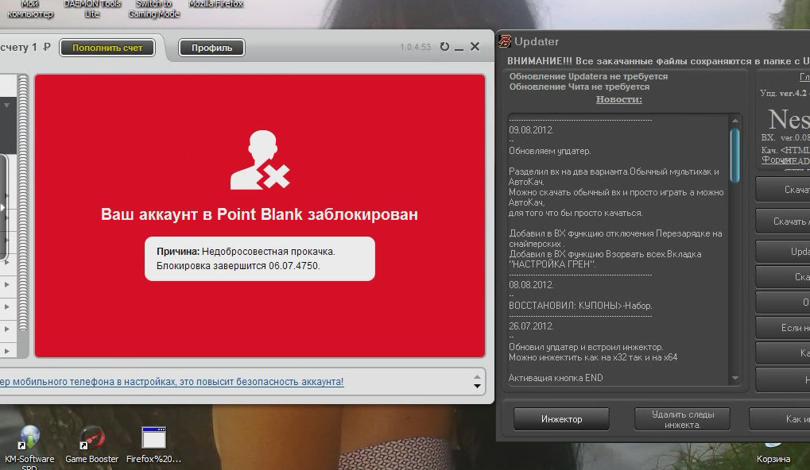The height and width of the screenshot is (470, 810).
Task: Click the ВОССТАНОВИЛ: КУПОНЫ>-Набор news line
Action: (580, 306)
